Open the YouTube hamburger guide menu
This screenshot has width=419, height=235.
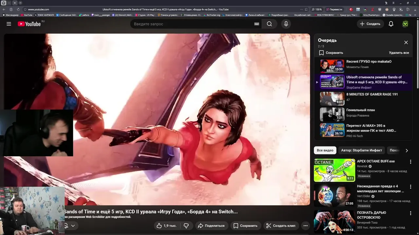point(9,24)
